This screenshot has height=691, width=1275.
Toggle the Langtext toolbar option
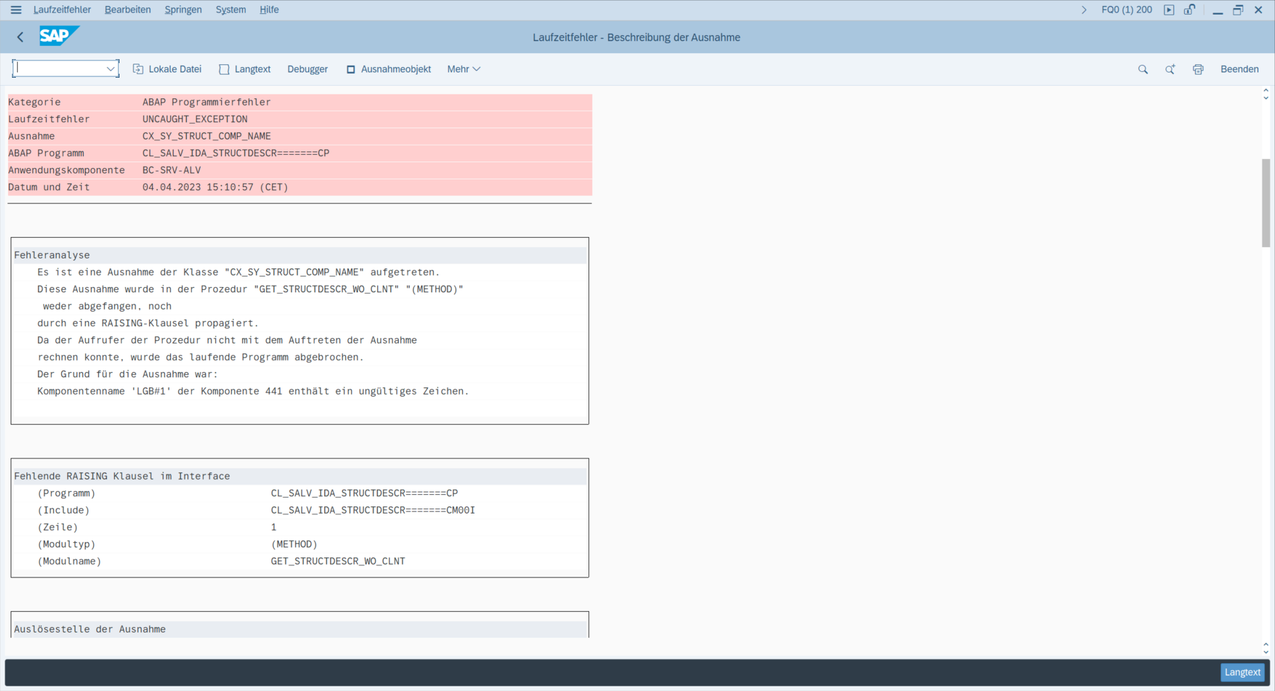tap(245, 69)
